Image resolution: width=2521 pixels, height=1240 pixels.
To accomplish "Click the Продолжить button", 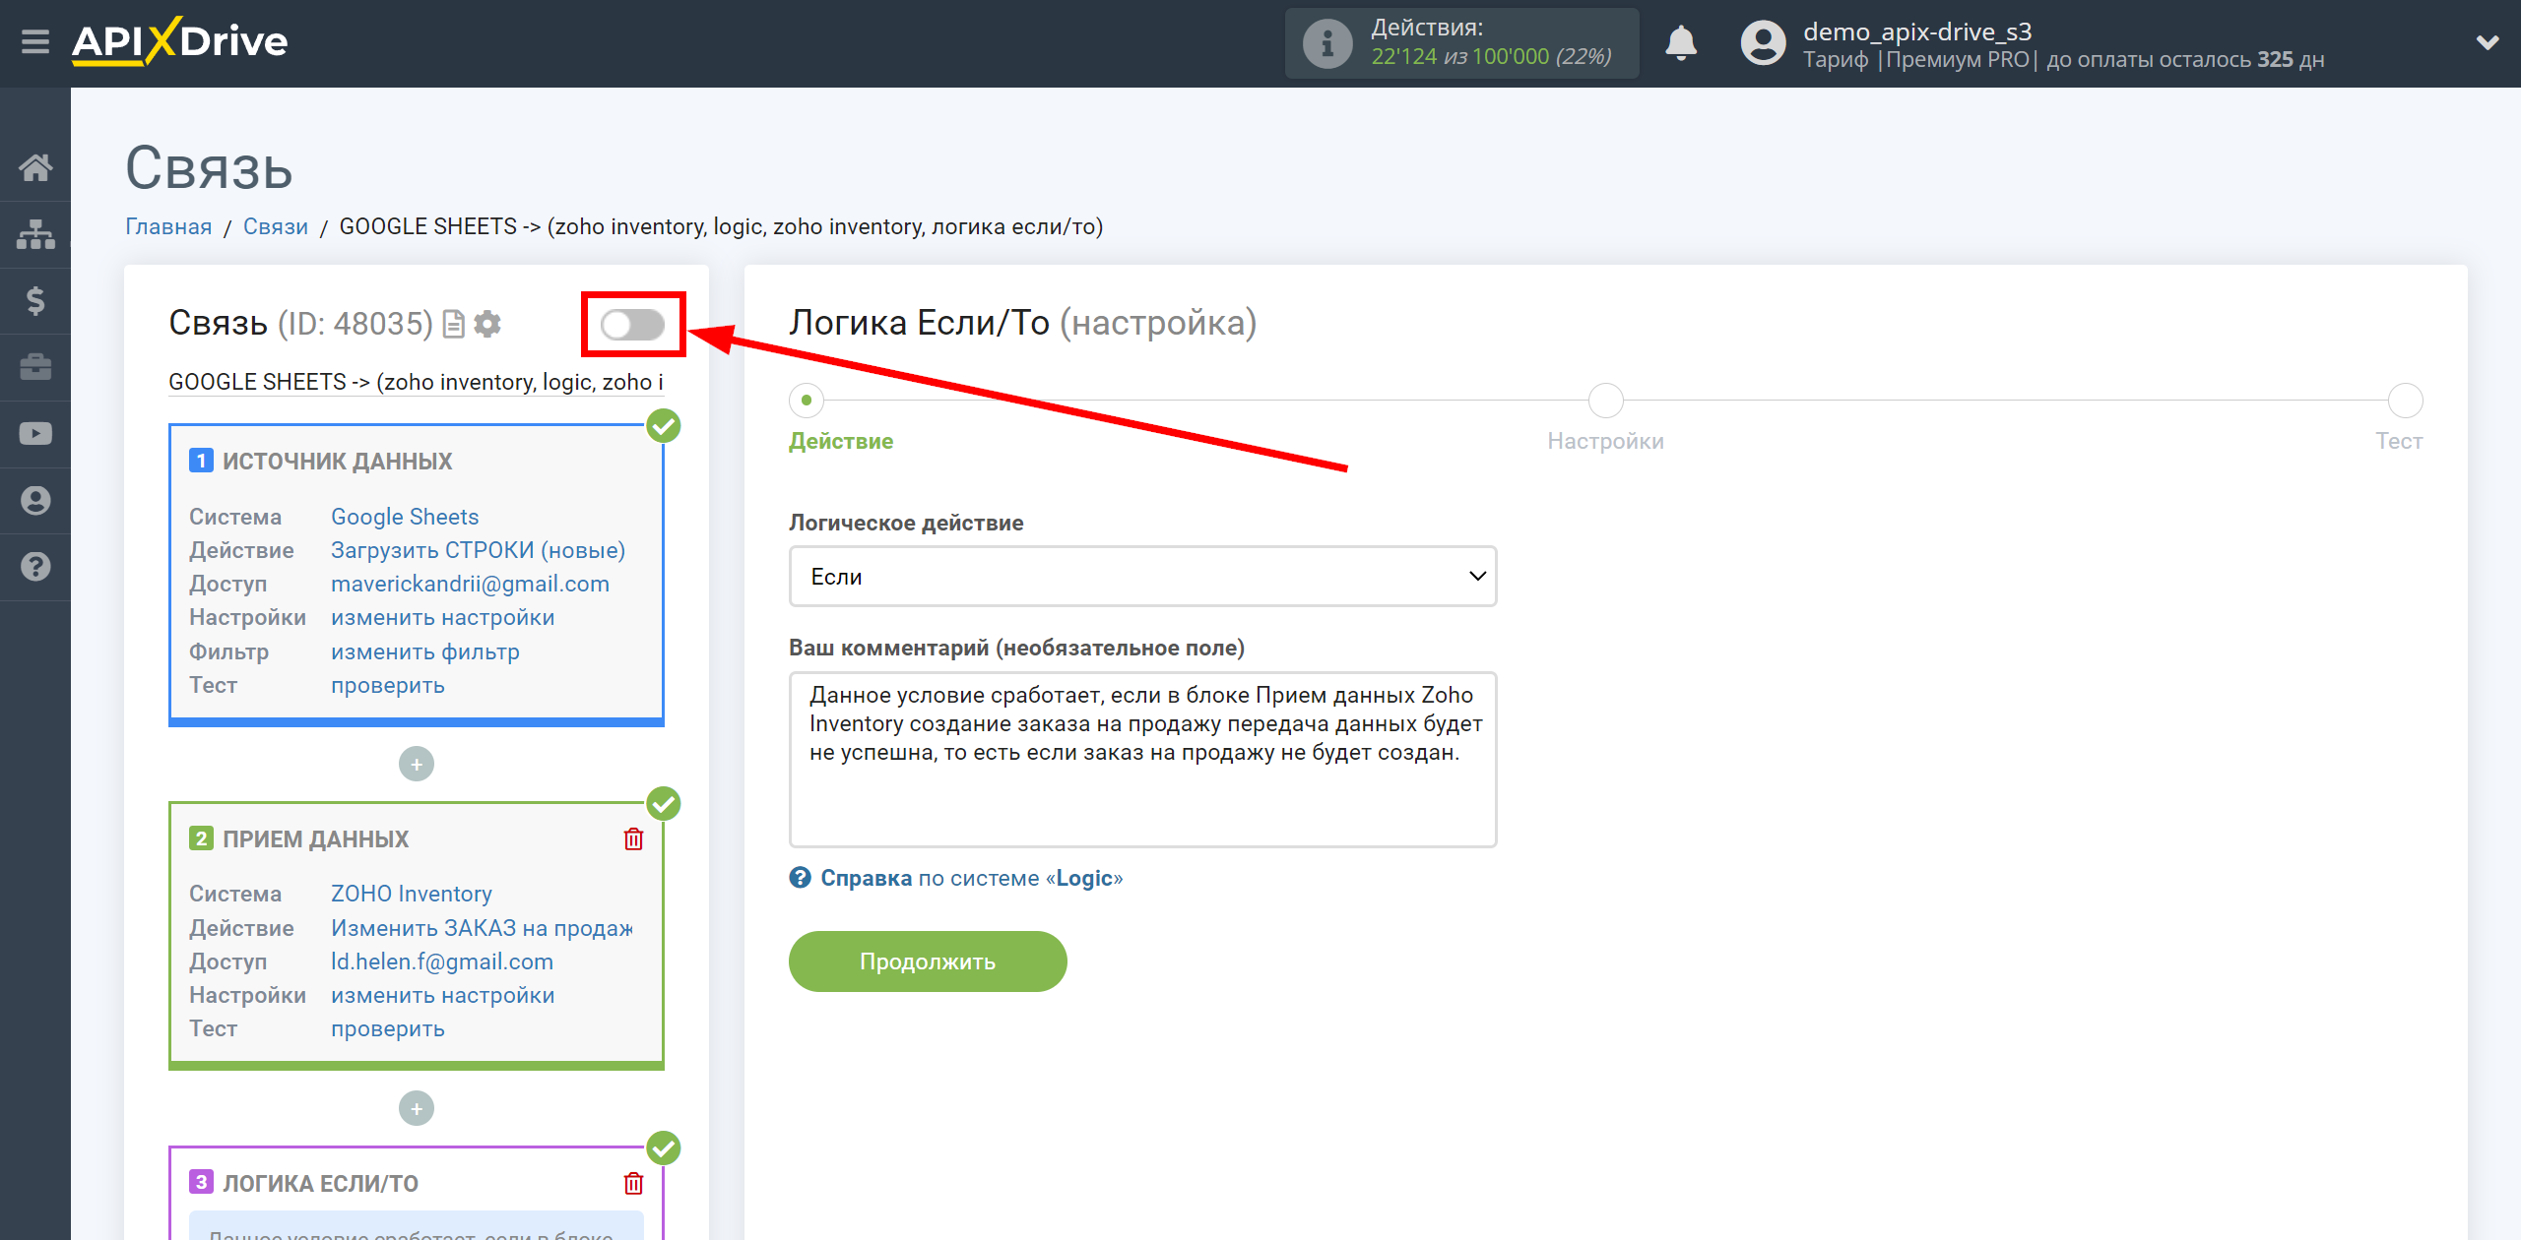I will coord(928,961).
